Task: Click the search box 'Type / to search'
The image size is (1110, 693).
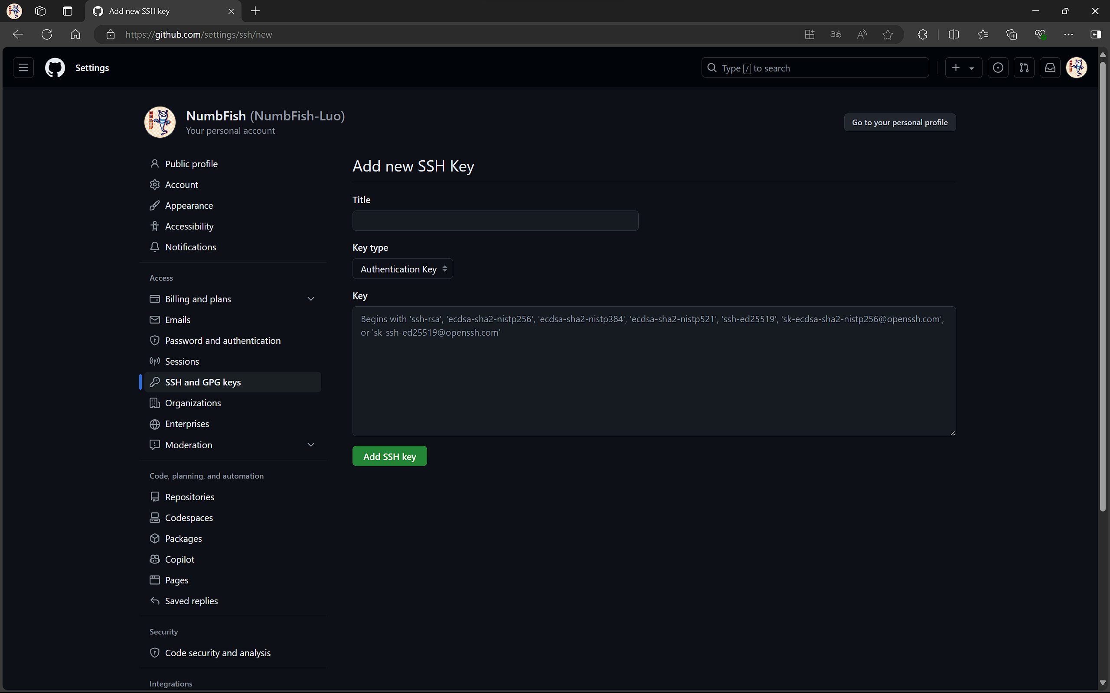Action: pyautogui.click(x=815, y=68)
